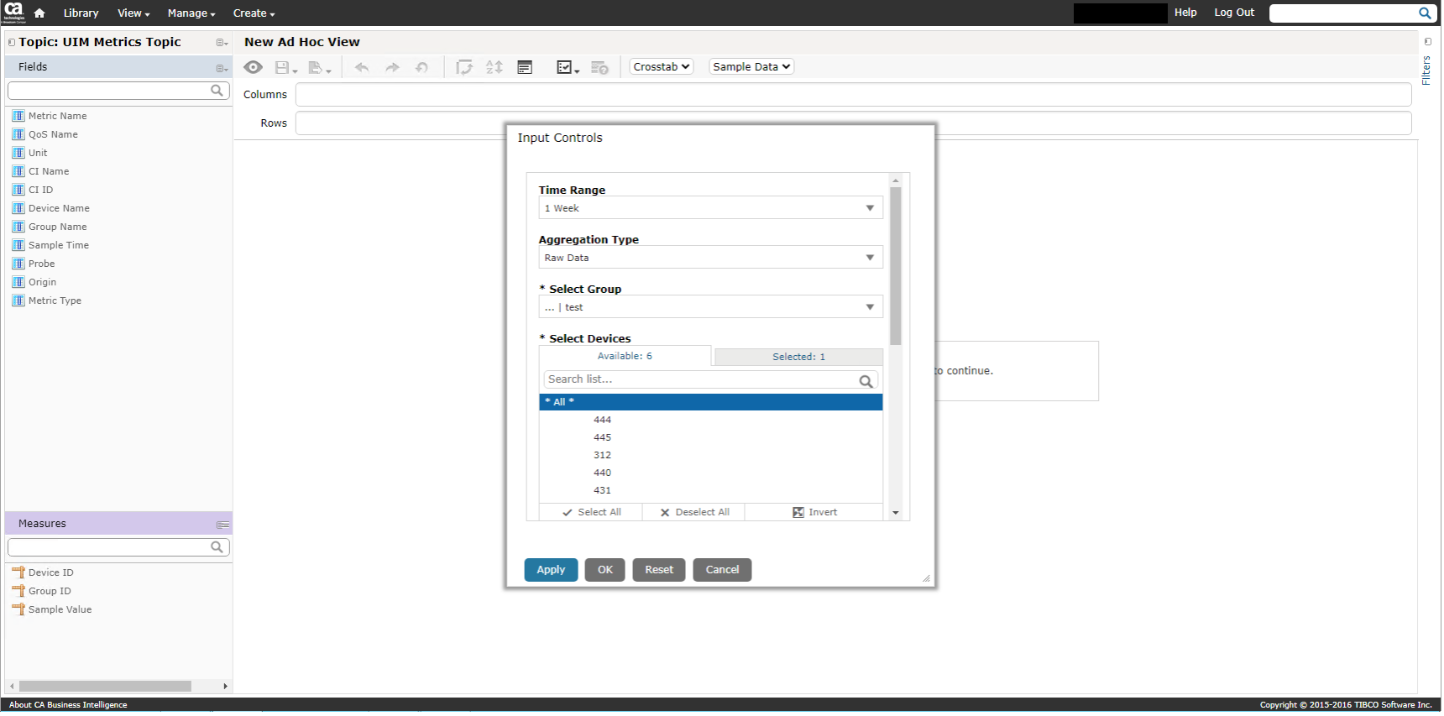Click the export icon in toolbar
This screenshot has height=716, width=1444.
[x=319, y=68]
